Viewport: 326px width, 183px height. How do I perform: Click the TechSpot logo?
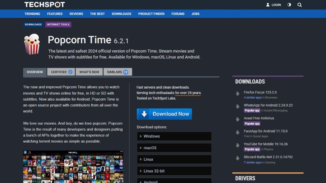pos(44,4)
